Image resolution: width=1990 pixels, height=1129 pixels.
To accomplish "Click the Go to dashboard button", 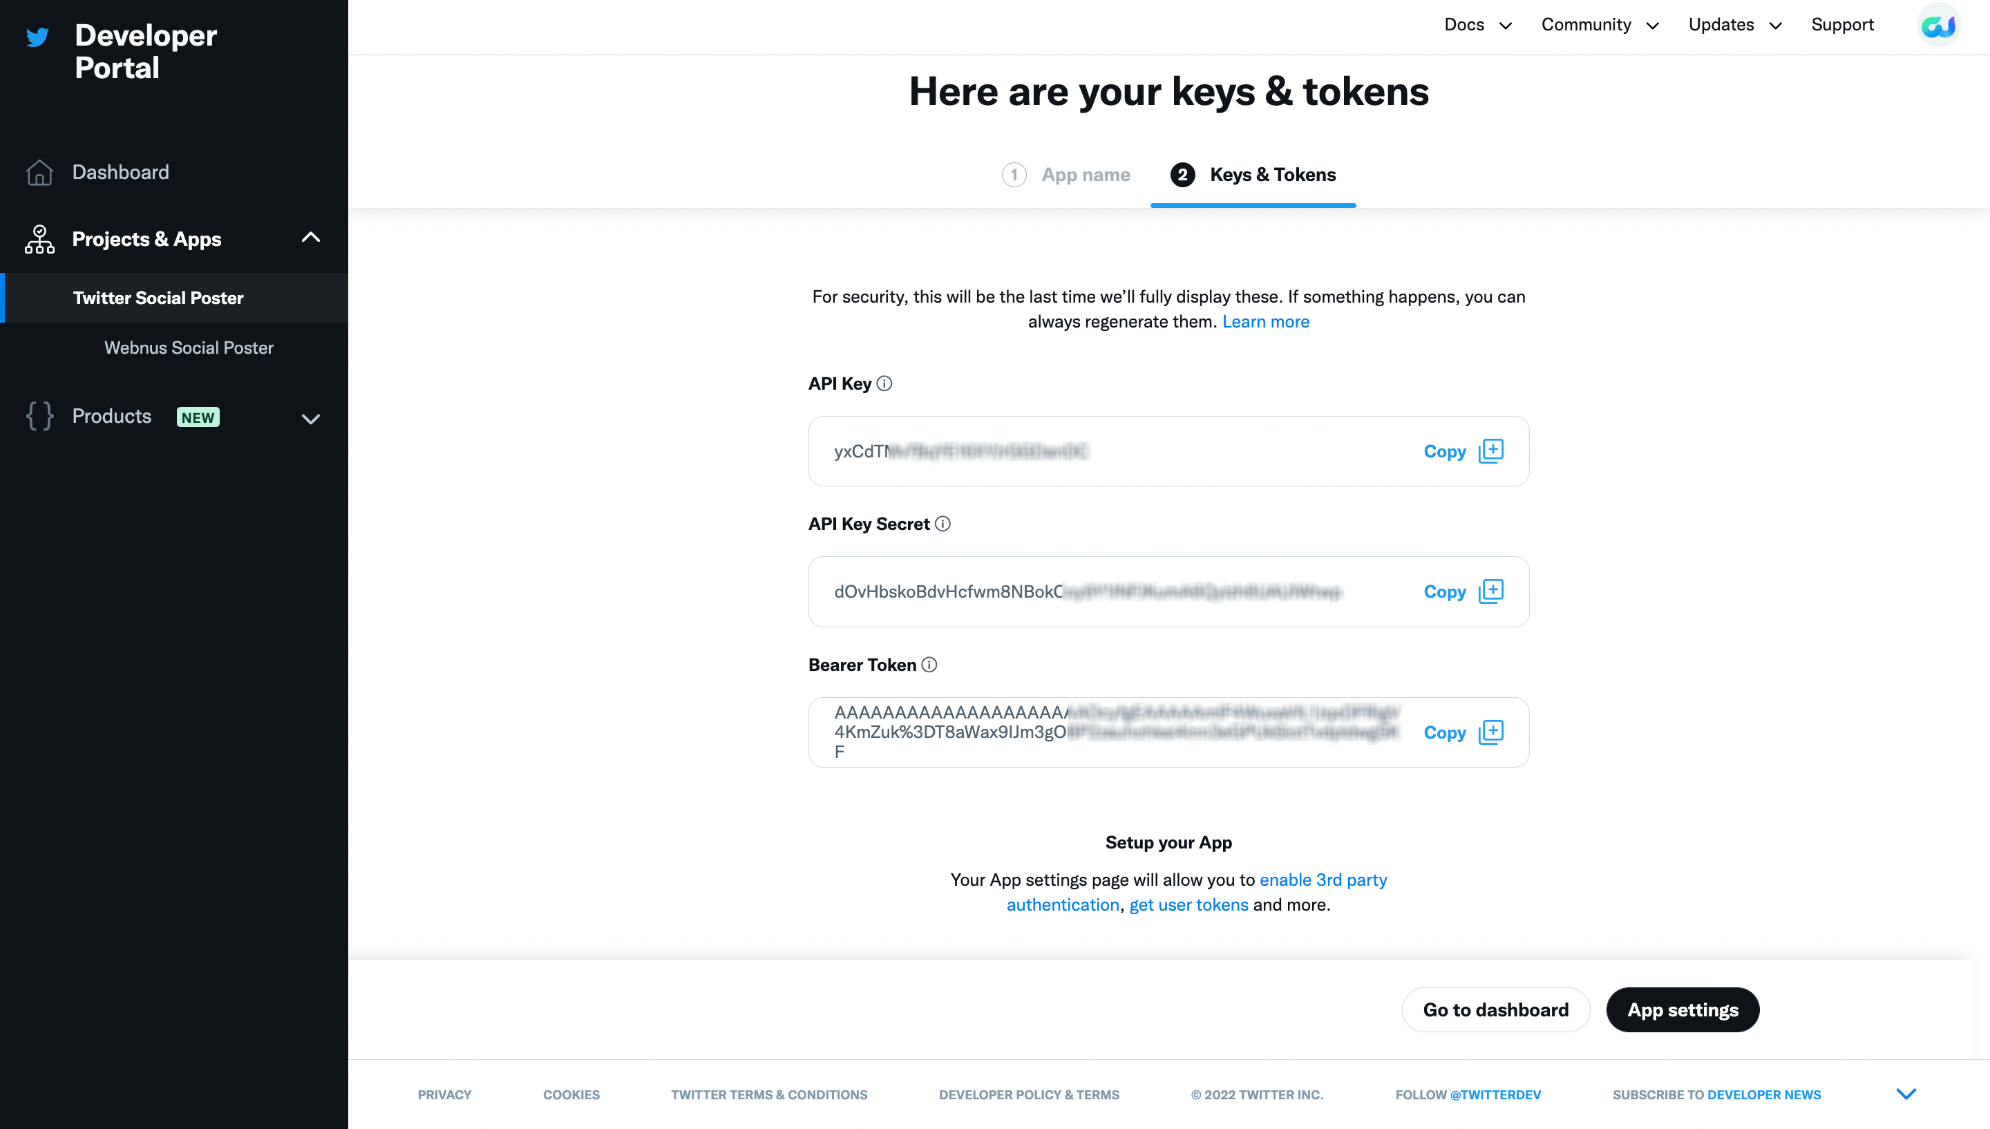I will (1495, 1009).
